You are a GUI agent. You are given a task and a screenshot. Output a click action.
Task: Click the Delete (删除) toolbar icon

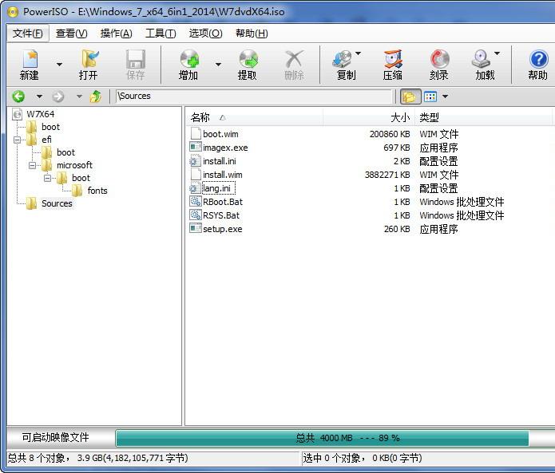pyautogui.click(x=294, y=59)
